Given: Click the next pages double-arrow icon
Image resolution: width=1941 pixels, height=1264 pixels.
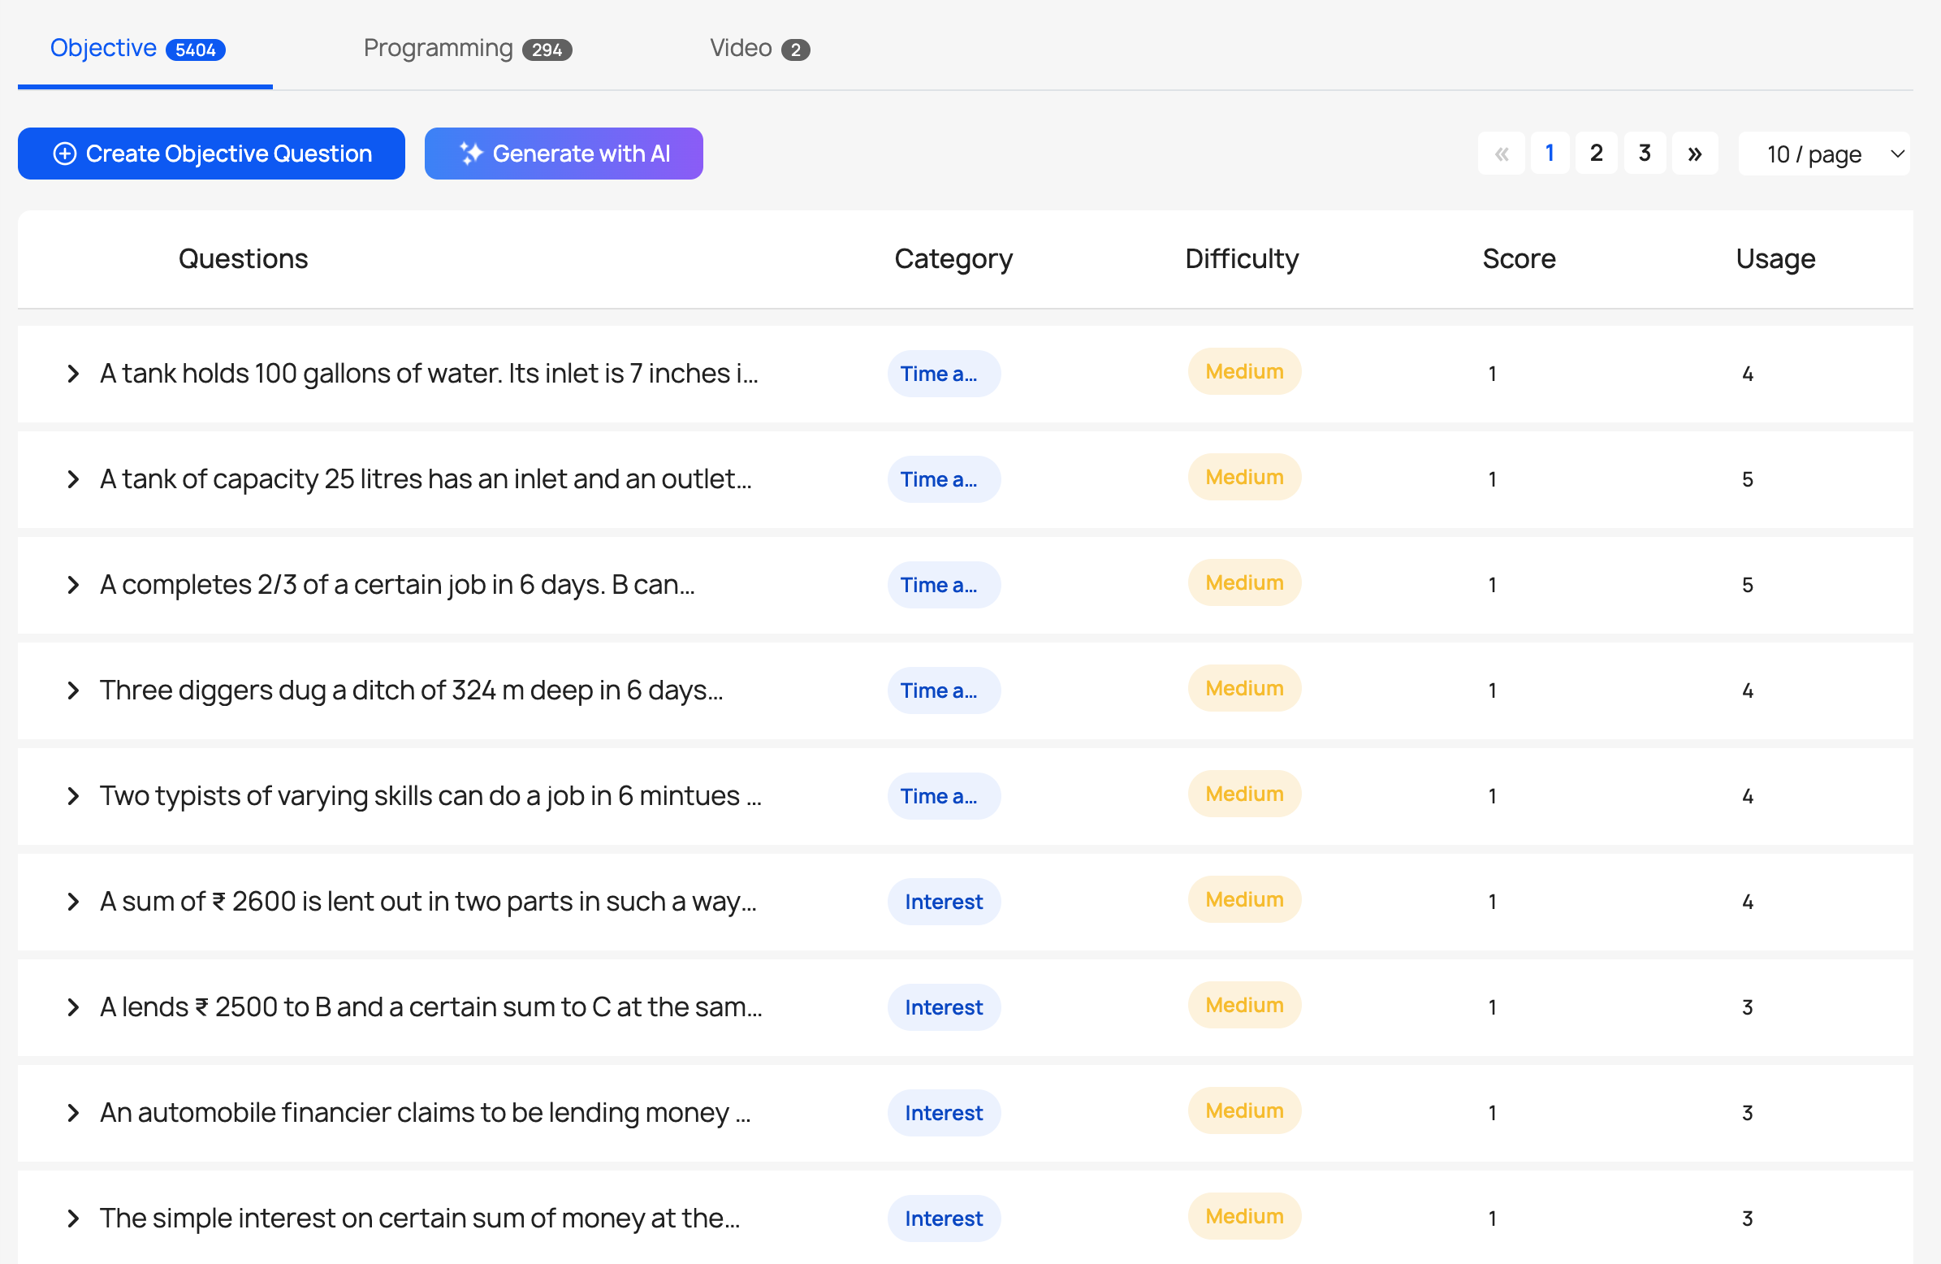Looking at the screenshot, I should (x=1694, y=154).
